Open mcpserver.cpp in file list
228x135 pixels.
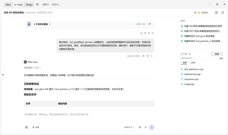tap(191, 79)
